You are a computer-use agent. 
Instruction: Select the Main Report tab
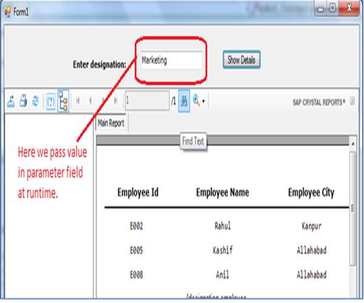[x=111, y=123]
